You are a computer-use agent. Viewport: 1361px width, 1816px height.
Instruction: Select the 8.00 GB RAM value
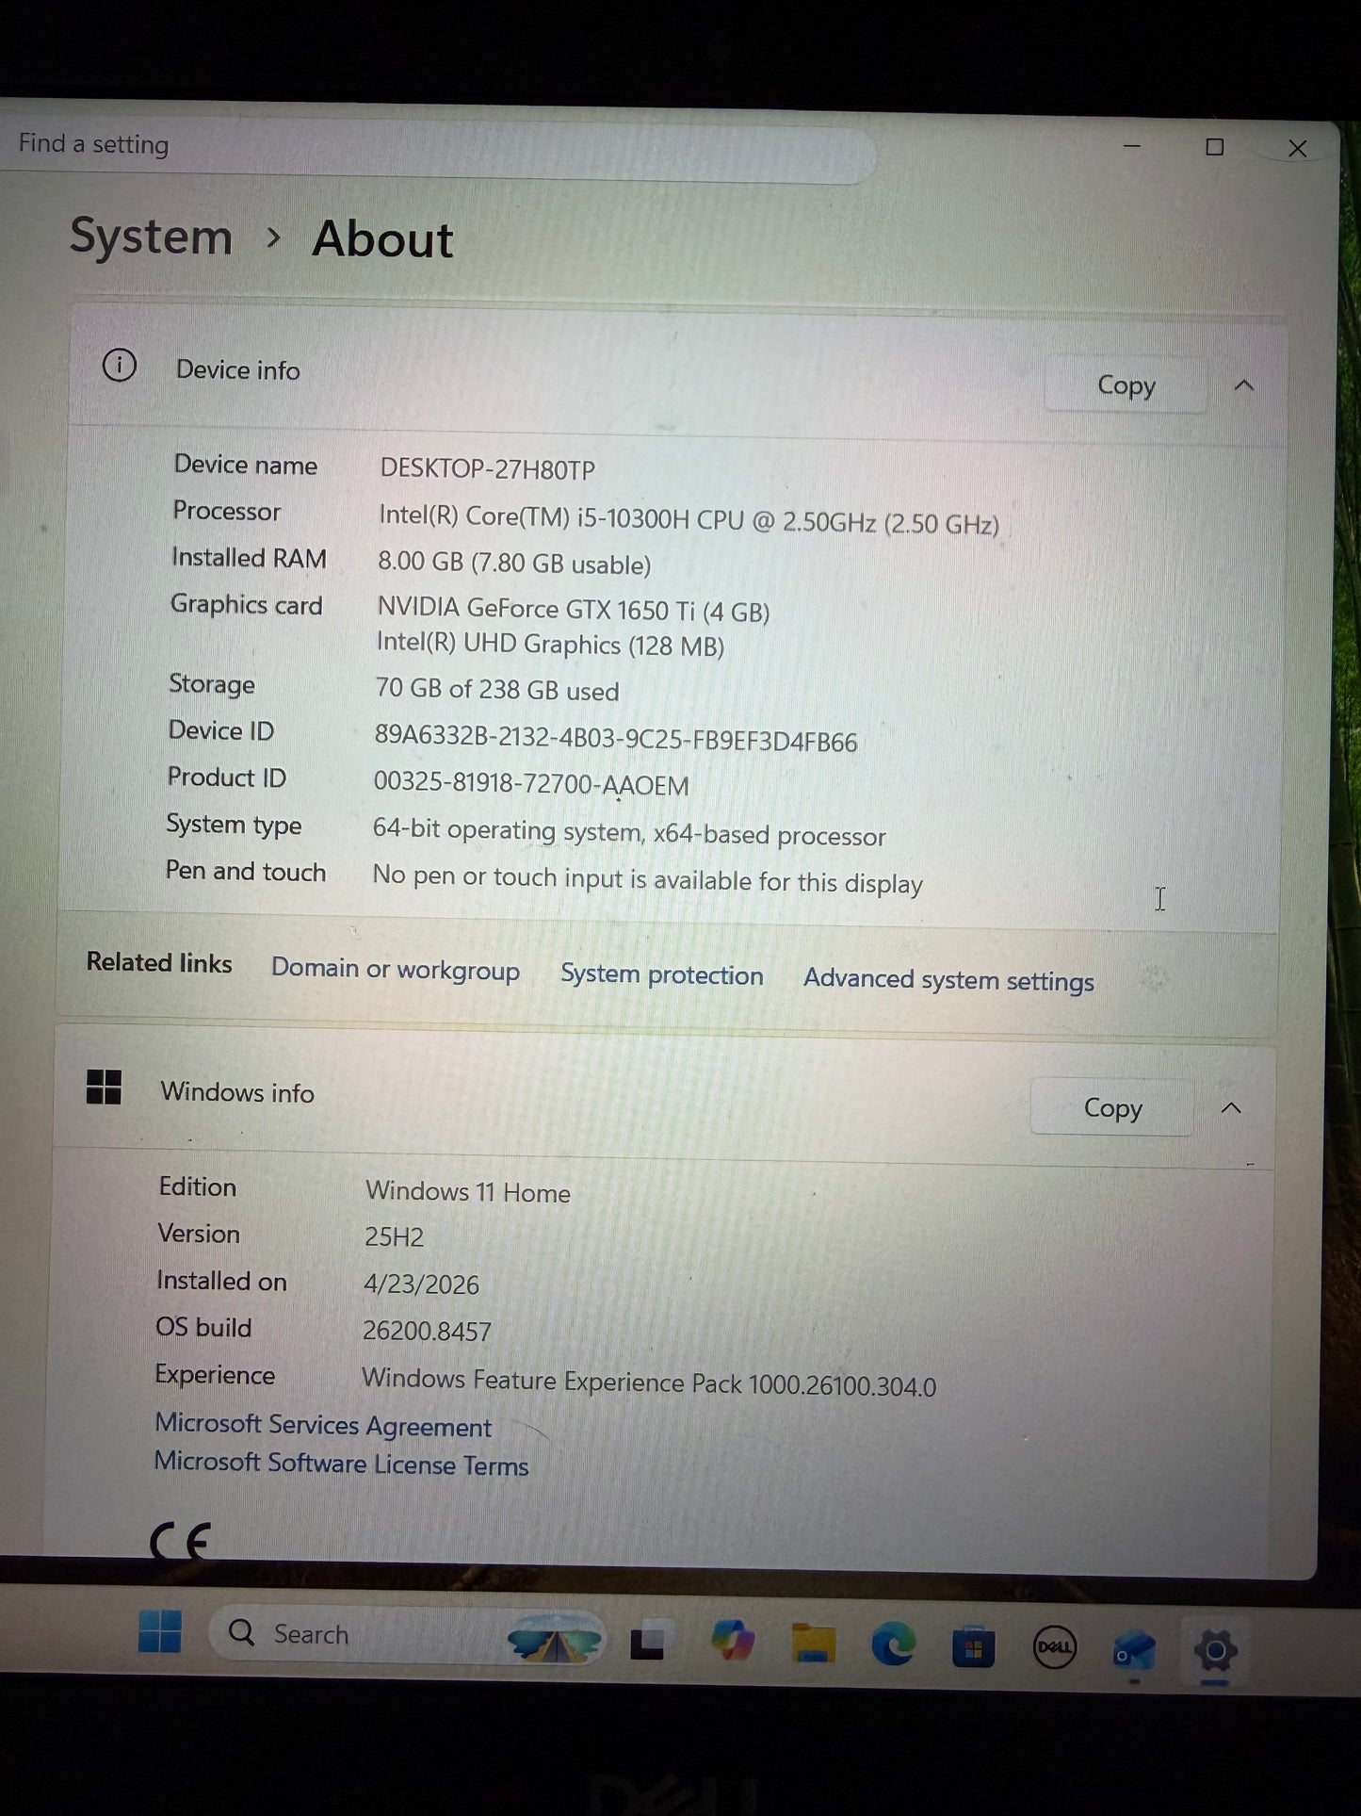coord(514,564)
